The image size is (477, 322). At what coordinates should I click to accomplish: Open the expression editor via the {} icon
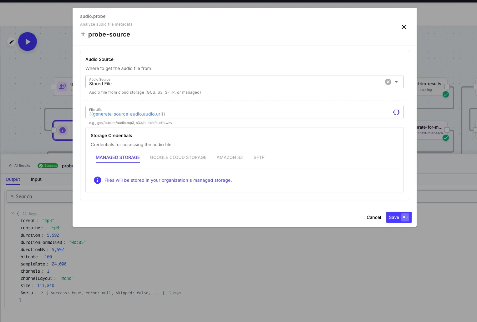click(396, 112)
